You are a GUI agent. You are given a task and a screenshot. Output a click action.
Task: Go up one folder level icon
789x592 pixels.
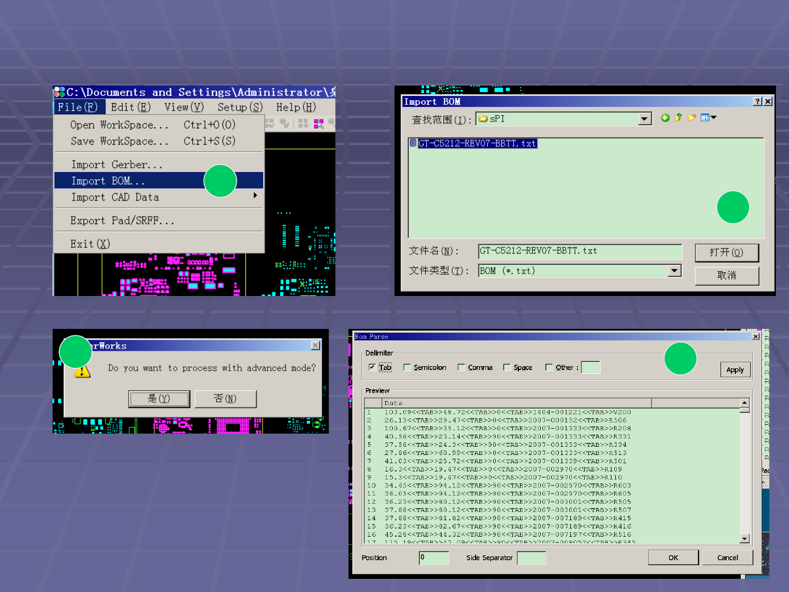click(x=678, y=118)
